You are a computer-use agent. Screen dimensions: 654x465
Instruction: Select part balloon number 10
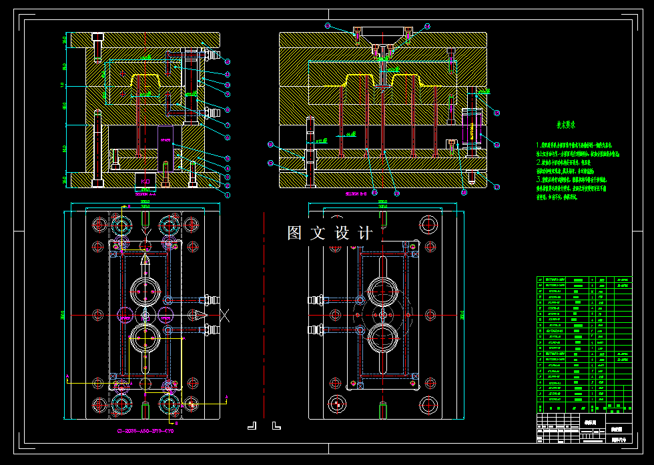(228, 85)
